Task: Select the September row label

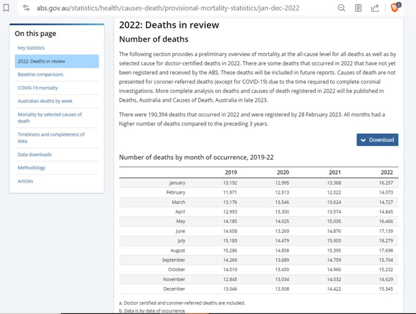Action: tap(173, 260)
